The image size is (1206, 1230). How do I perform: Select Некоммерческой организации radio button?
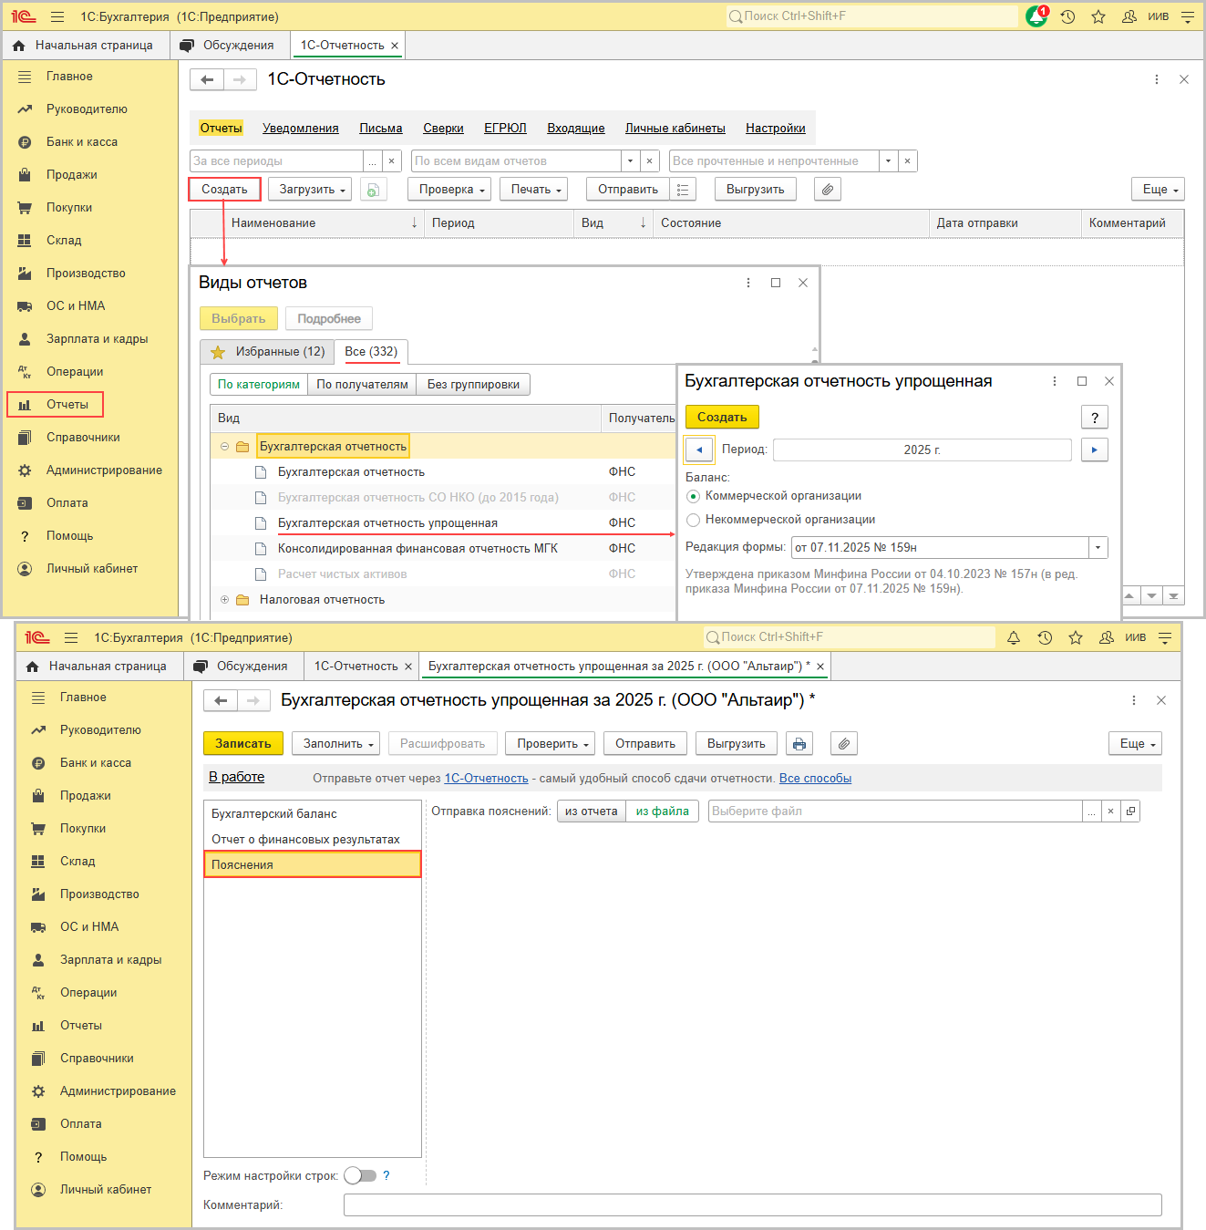pos(694,520)
